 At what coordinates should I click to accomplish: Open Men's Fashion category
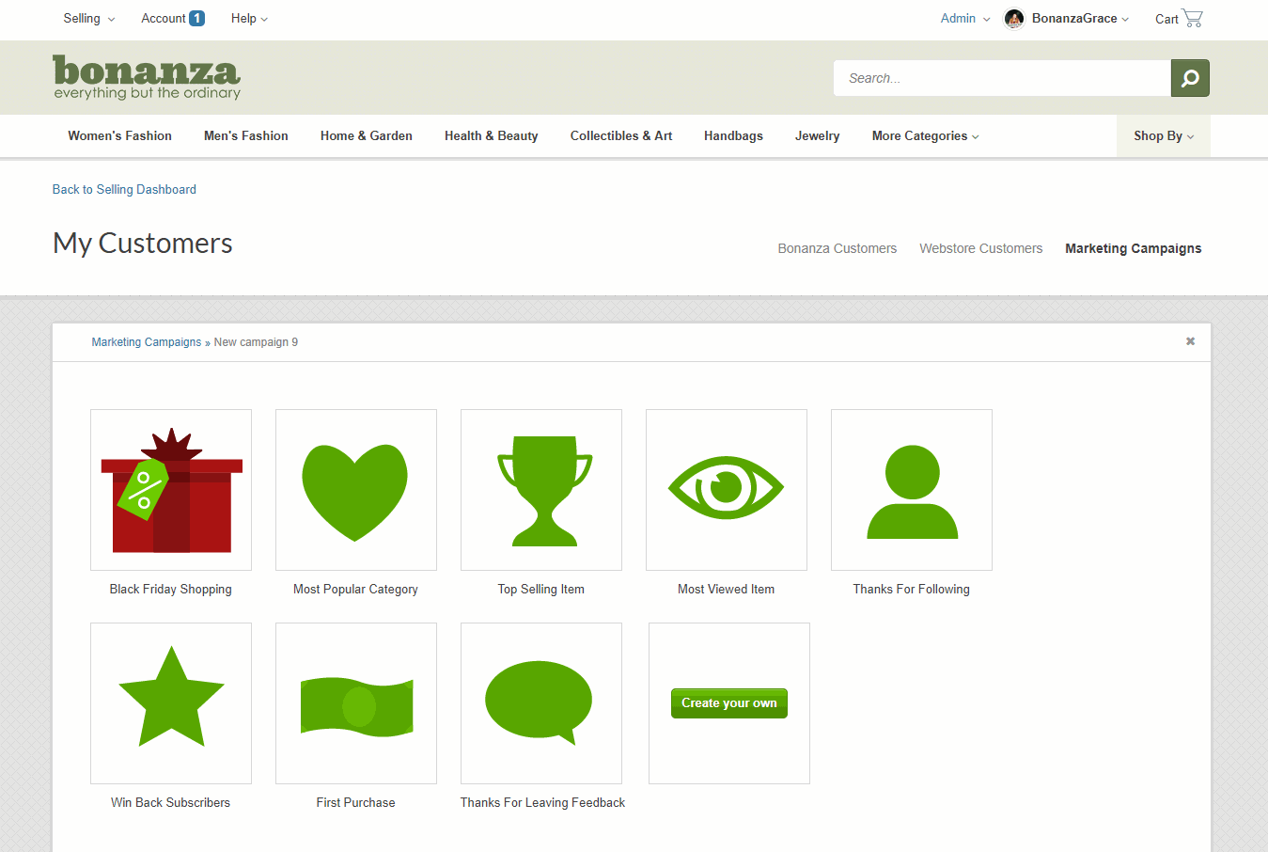click(246, 135)
